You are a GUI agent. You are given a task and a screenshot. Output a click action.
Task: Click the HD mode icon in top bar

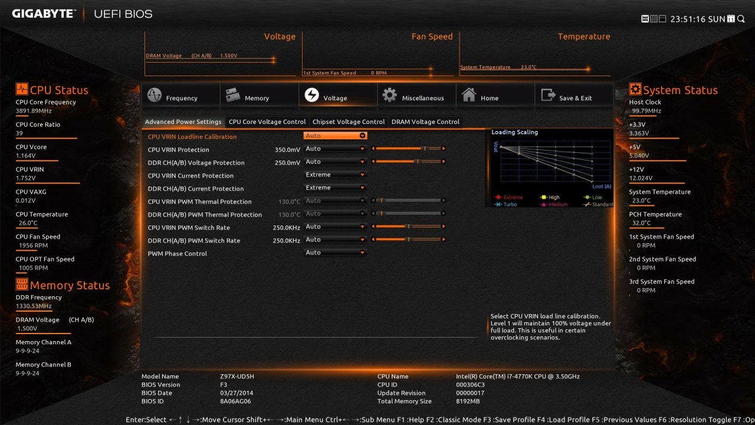click(645, 19)
